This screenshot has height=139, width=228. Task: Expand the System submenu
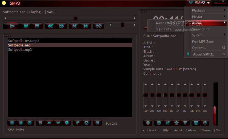(x=206, y=35)
